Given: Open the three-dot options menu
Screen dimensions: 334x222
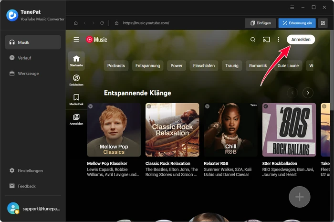Looking at the screenshot, I should coord(278,40).
